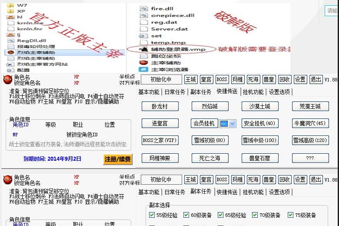
Task: Click 安全挂机(40) button
Action: (x=260, y=123)
